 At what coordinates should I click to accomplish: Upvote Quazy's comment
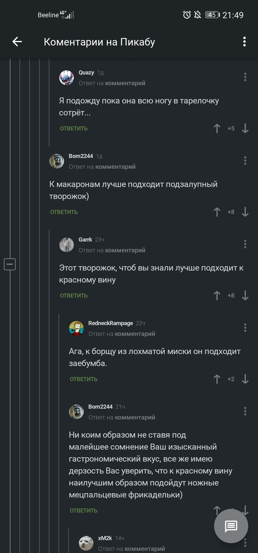217,129
